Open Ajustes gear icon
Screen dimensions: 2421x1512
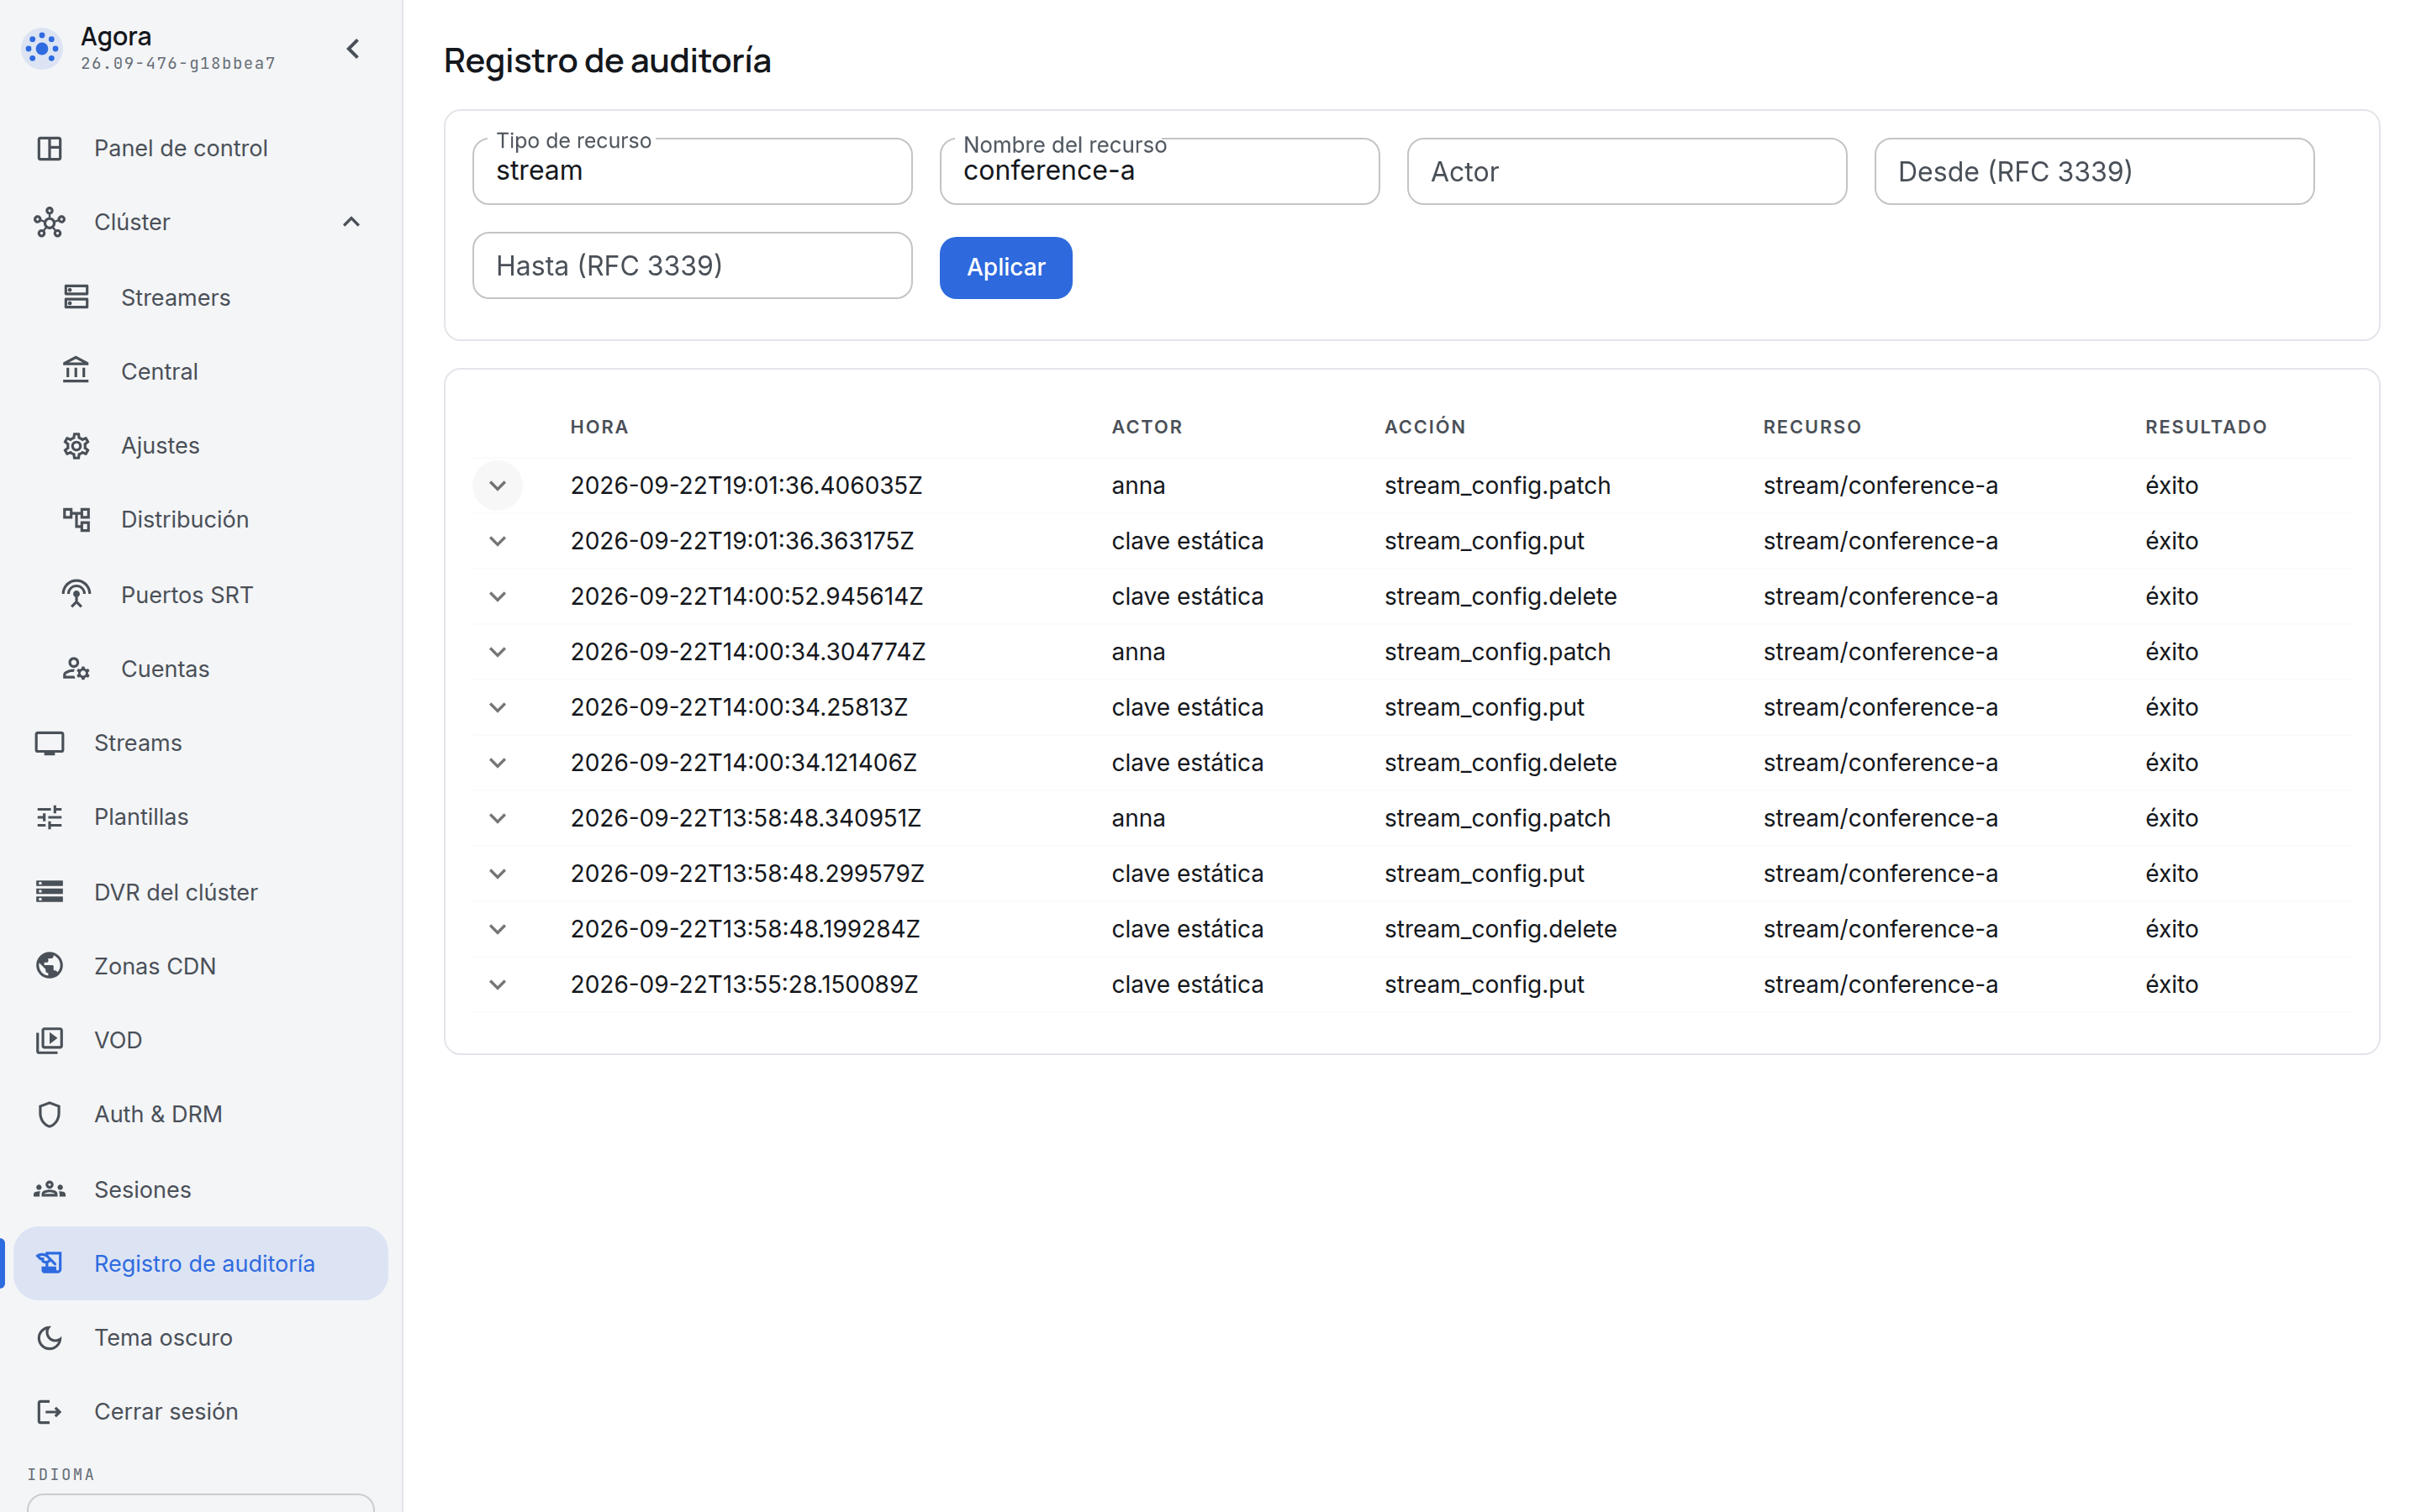pos(76,445)
